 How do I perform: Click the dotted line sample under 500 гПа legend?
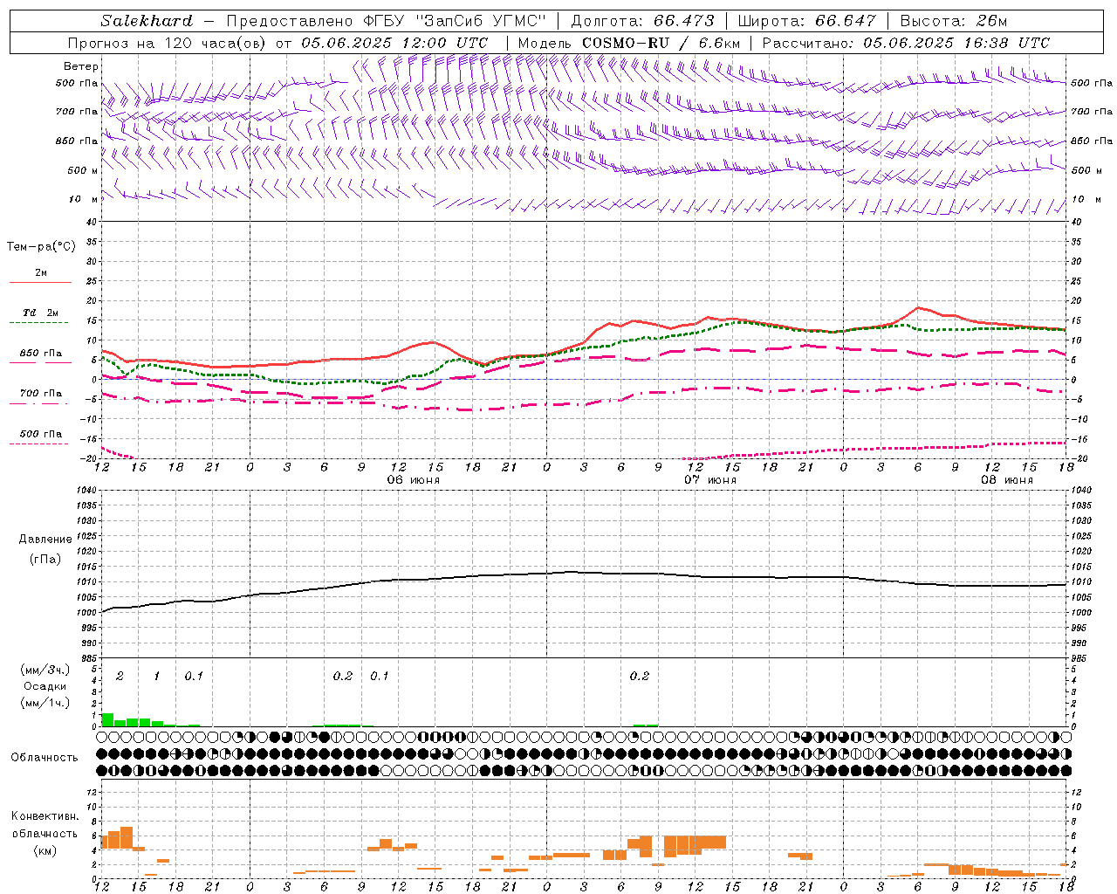click(x=38, y=444)
